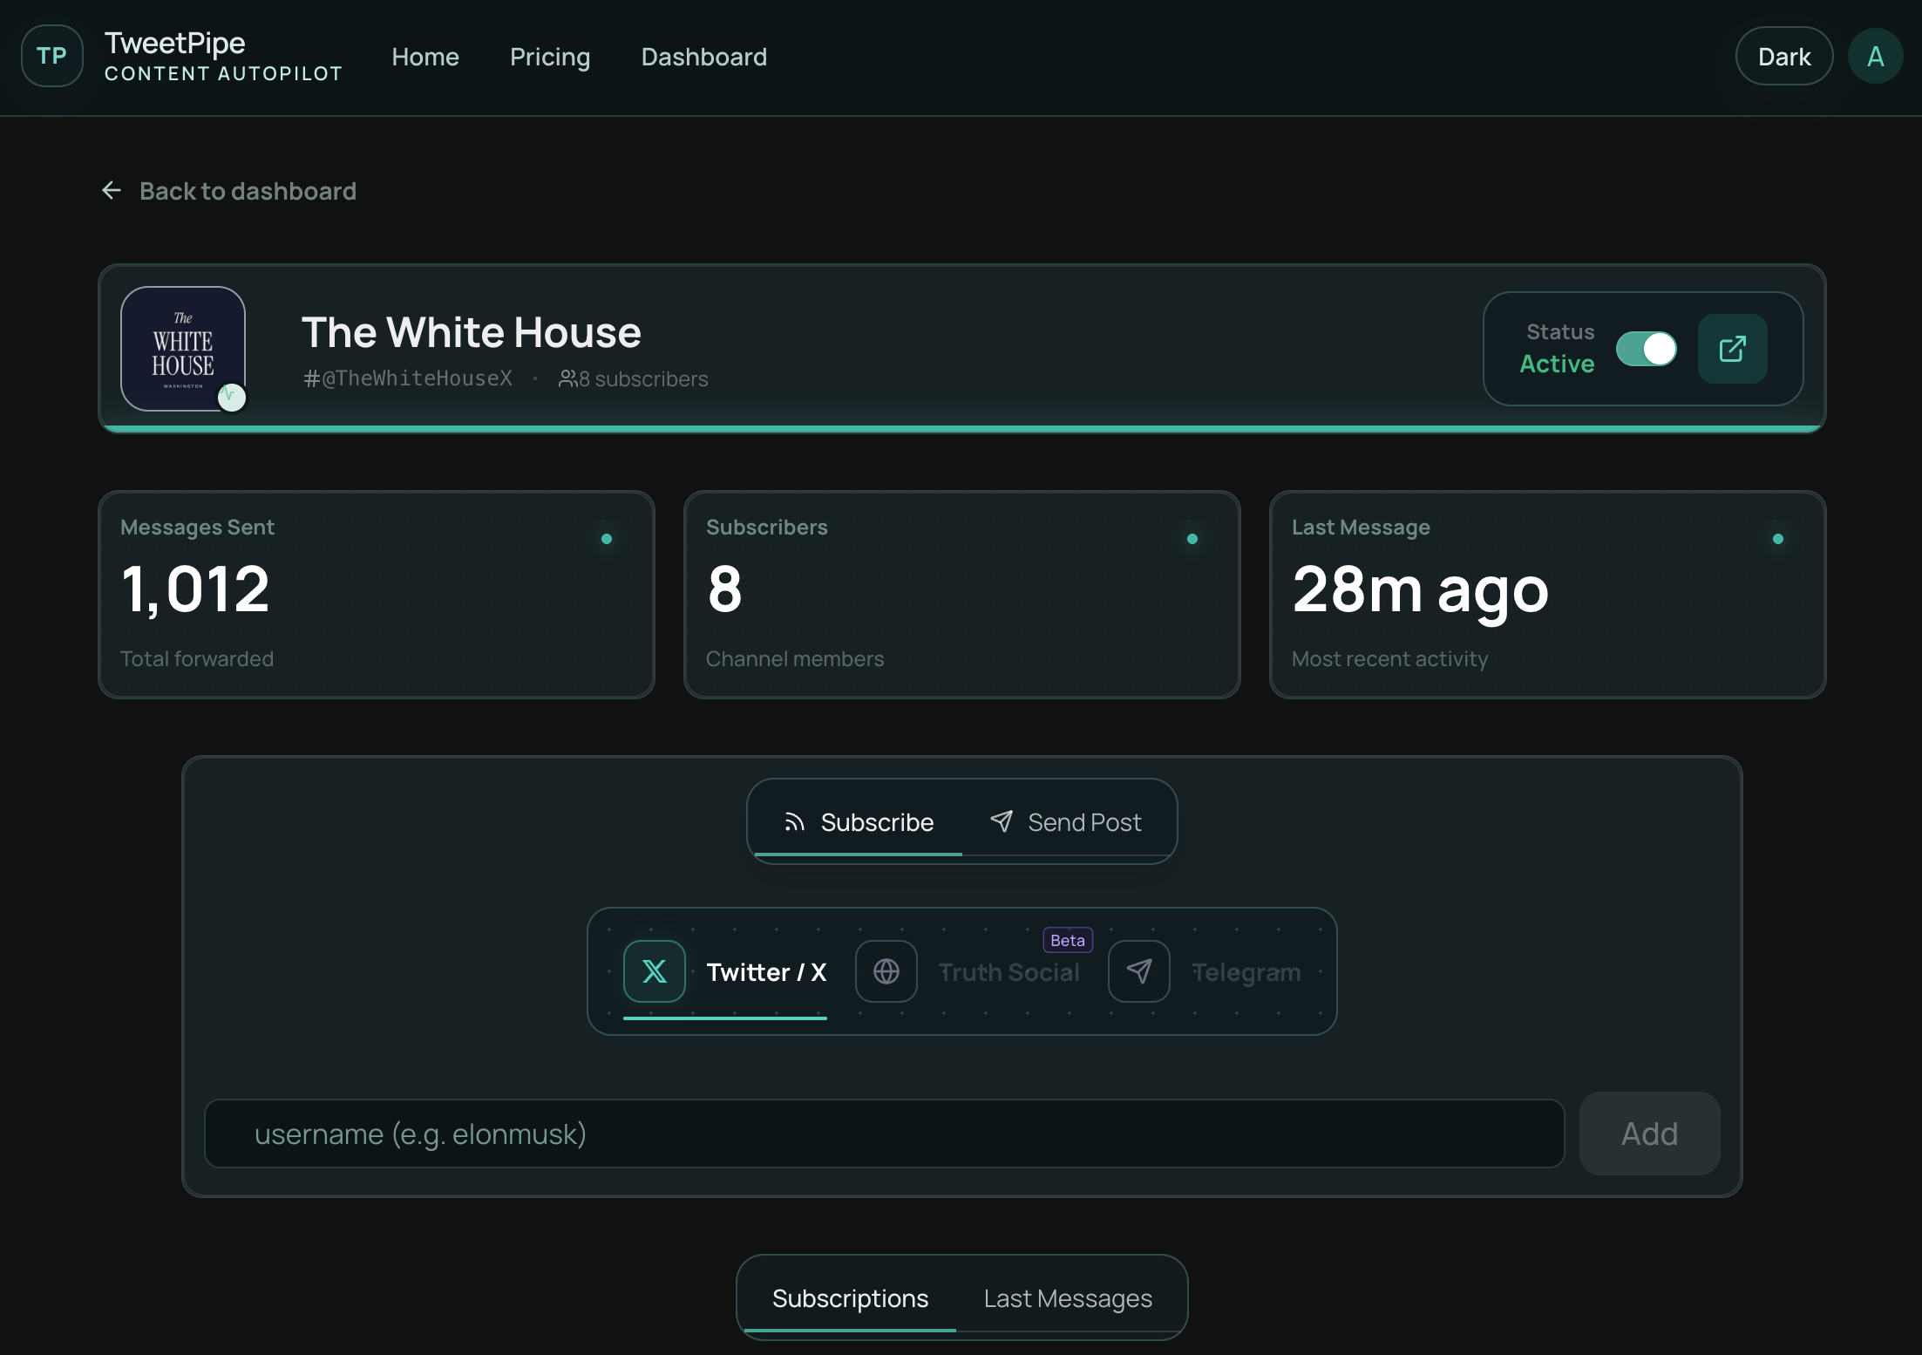The height and width of the screenshot is (1355, 1922).
Task: Click the subscribers people icon
Action: (x=567, y=378)
